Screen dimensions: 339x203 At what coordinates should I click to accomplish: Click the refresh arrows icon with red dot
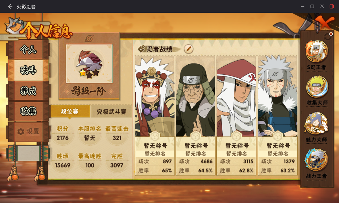coord(328,36)
